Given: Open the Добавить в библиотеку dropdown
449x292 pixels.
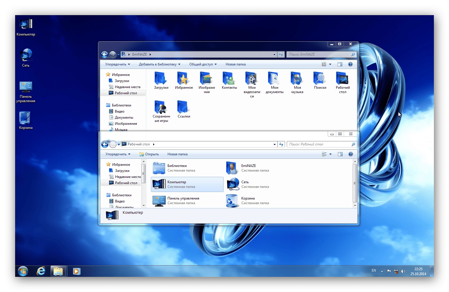Looking at the screenshot, I should 160,64.
